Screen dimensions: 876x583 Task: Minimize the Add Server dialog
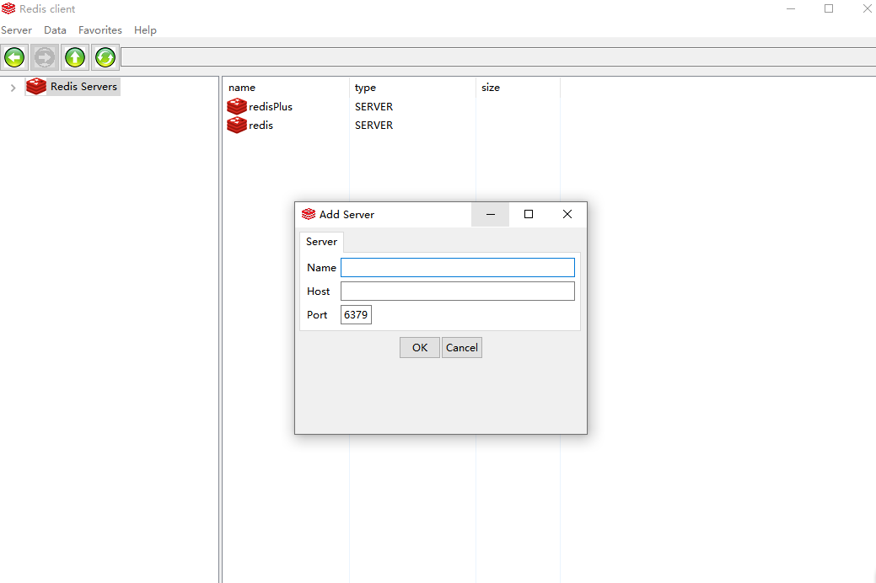point(491,215)
